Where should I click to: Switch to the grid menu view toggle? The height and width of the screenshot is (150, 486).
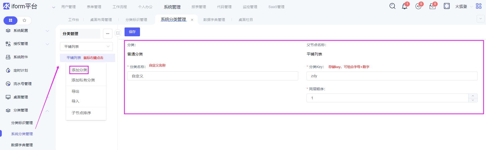pyautogui.click(x=11, y=20)
